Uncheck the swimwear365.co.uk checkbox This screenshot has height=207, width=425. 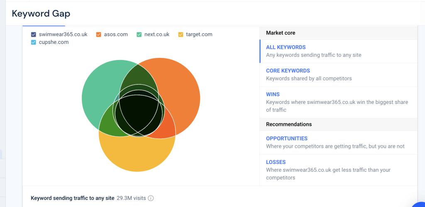coord(34,35)
